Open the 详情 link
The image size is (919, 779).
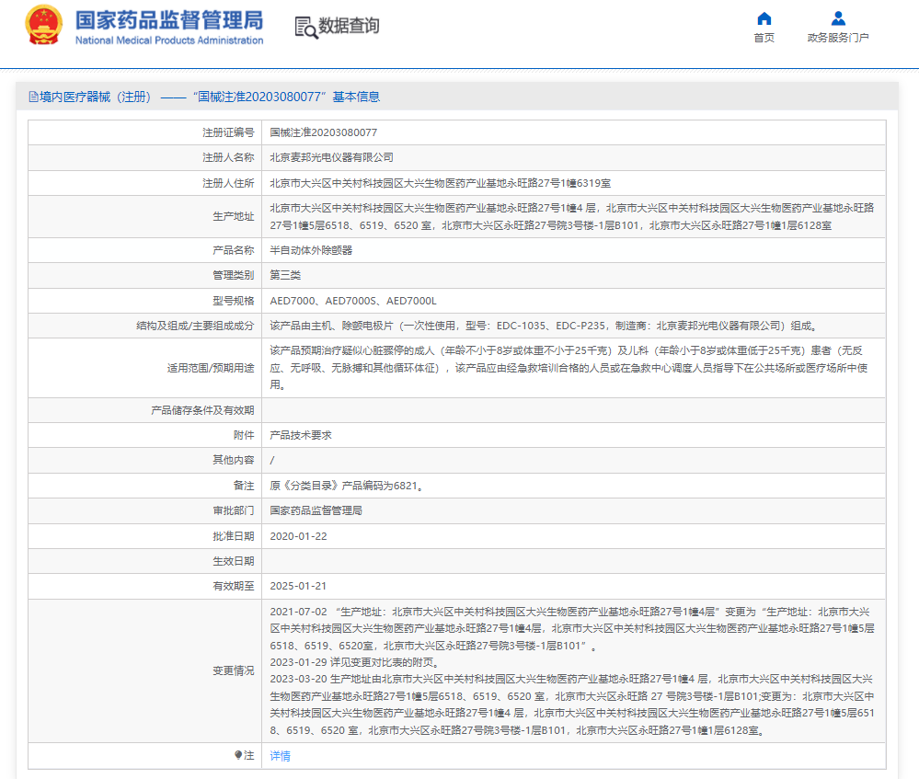pyautogui.click(x=280, y=756)
